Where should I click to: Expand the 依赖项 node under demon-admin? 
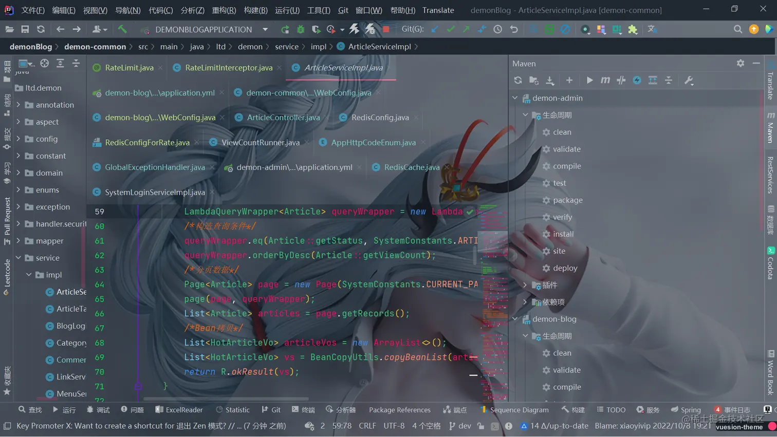coord(525,302)
